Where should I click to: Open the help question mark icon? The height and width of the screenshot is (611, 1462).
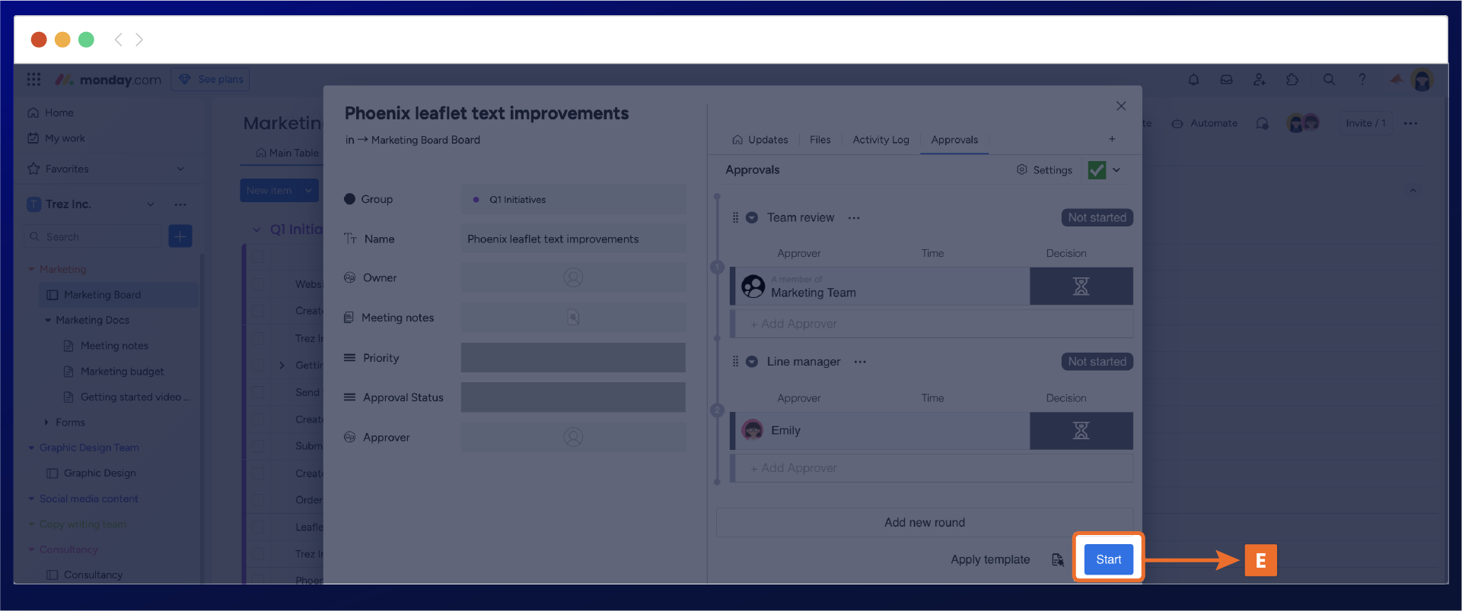(1362, 80)
